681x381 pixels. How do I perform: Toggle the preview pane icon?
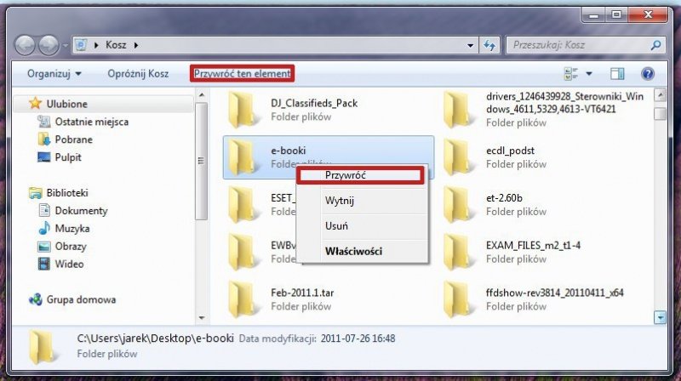[619, 74]
